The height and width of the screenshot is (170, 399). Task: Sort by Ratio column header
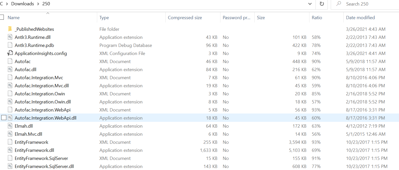[317, 18]
